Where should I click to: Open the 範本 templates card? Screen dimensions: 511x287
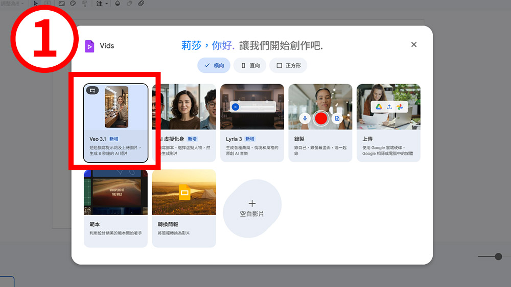[115, 208]
